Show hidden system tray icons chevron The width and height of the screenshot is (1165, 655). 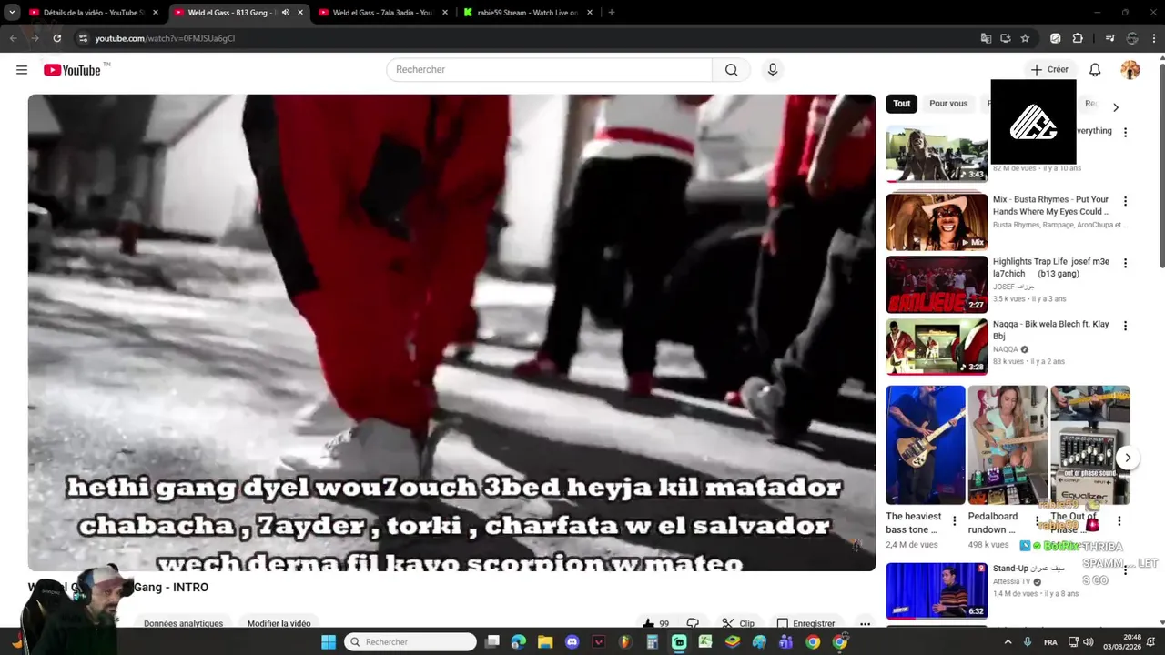1008,642
